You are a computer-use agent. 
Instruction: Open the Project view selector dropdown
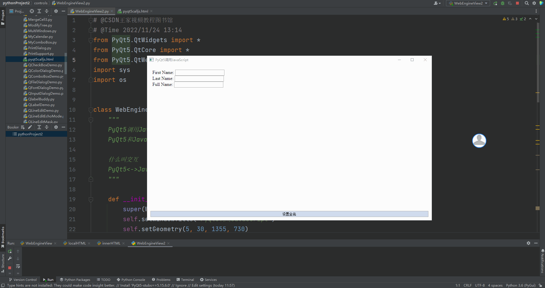point(17,11)
